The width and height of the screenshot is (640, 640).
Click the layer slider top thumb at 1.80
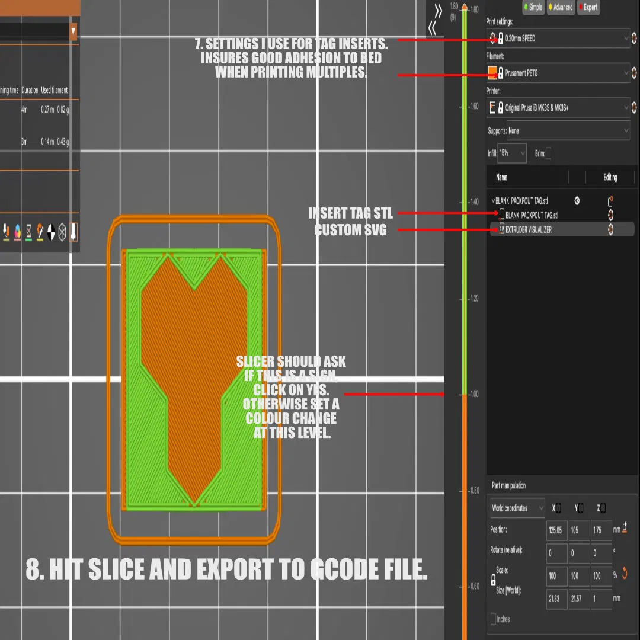[464, 7]
